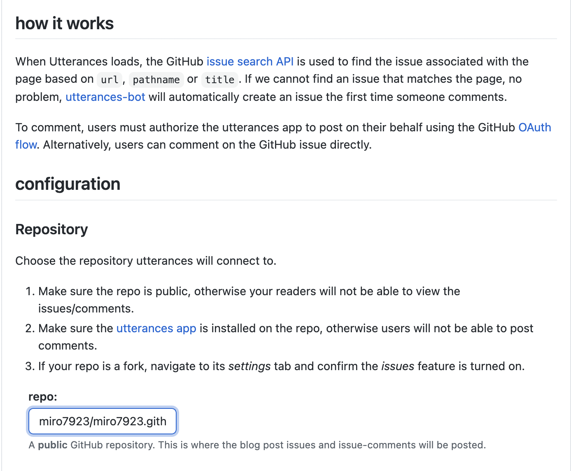571x471 pixels.
Task: Click the 'Repository' subheading
Action: (x=51, y=229)
